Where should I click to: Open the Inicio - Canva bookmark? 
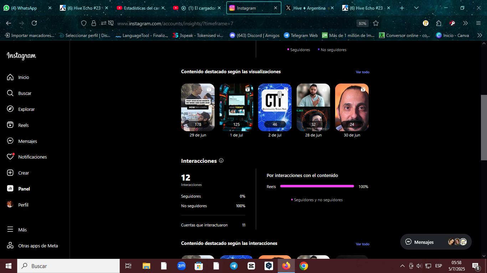(x=453, y=35)
